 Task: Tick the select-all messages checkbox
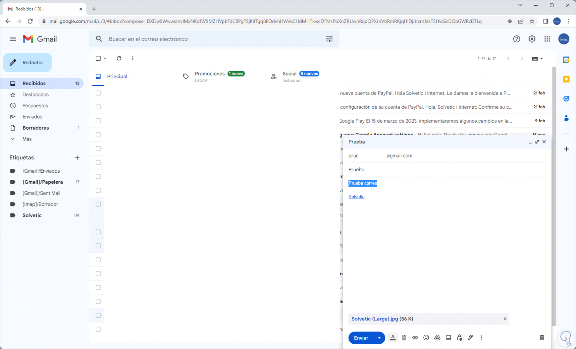(98, 58)
